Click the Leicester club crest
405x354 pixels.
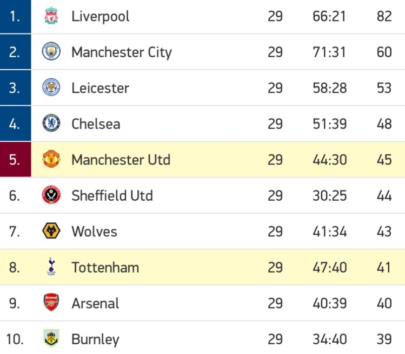[x=51, y=87]
